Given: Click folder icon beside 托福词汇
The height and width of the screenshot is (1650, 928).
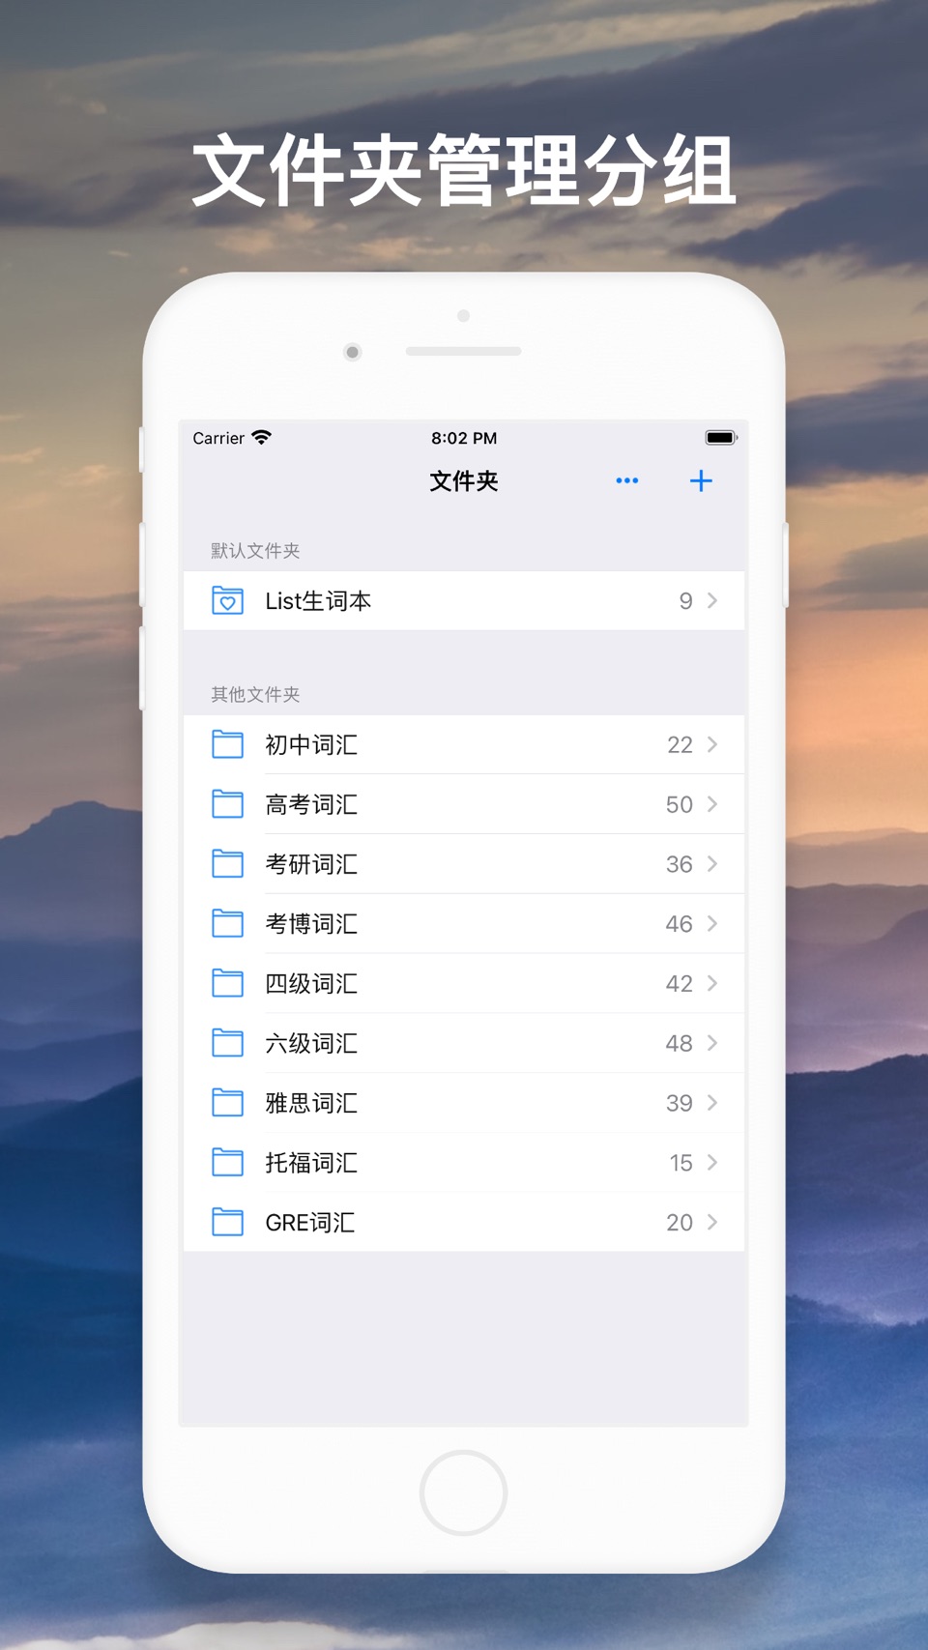Looking at the screenshot, I should (x=227, y=1163).
